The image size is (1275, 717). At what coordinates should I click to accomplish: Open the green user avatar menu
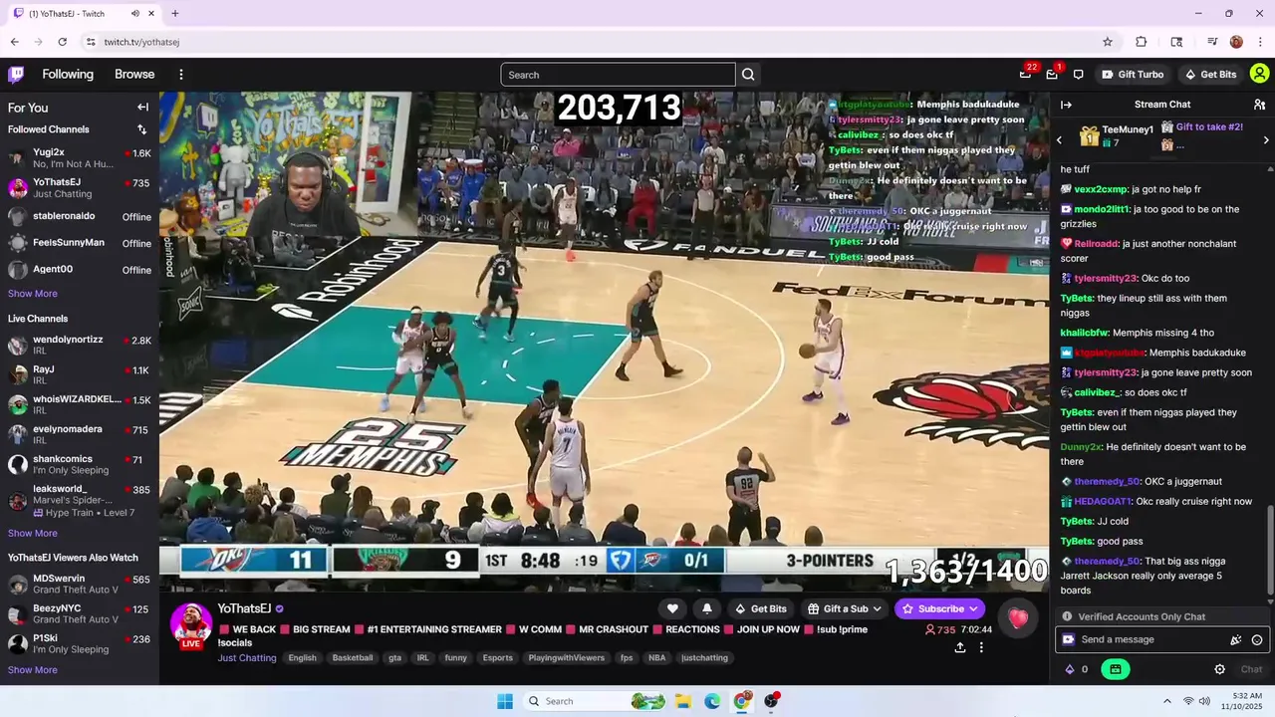[1259, 74]
